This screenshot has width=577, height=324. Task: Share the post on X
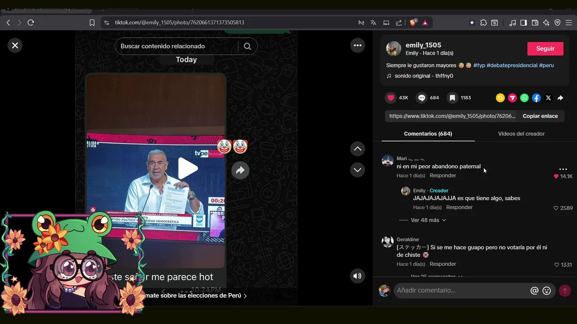tap(548, 98)
